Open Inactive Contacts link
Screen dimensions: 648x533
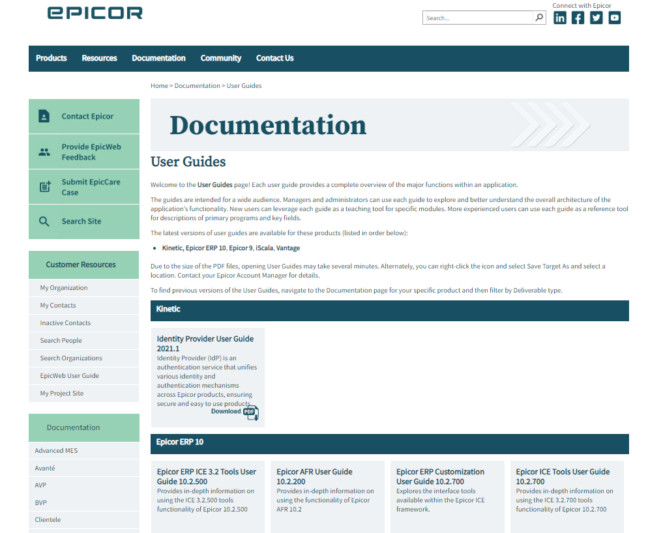65,323
